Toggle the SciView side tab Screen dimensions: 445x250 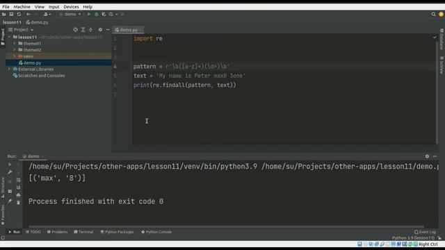442,65
